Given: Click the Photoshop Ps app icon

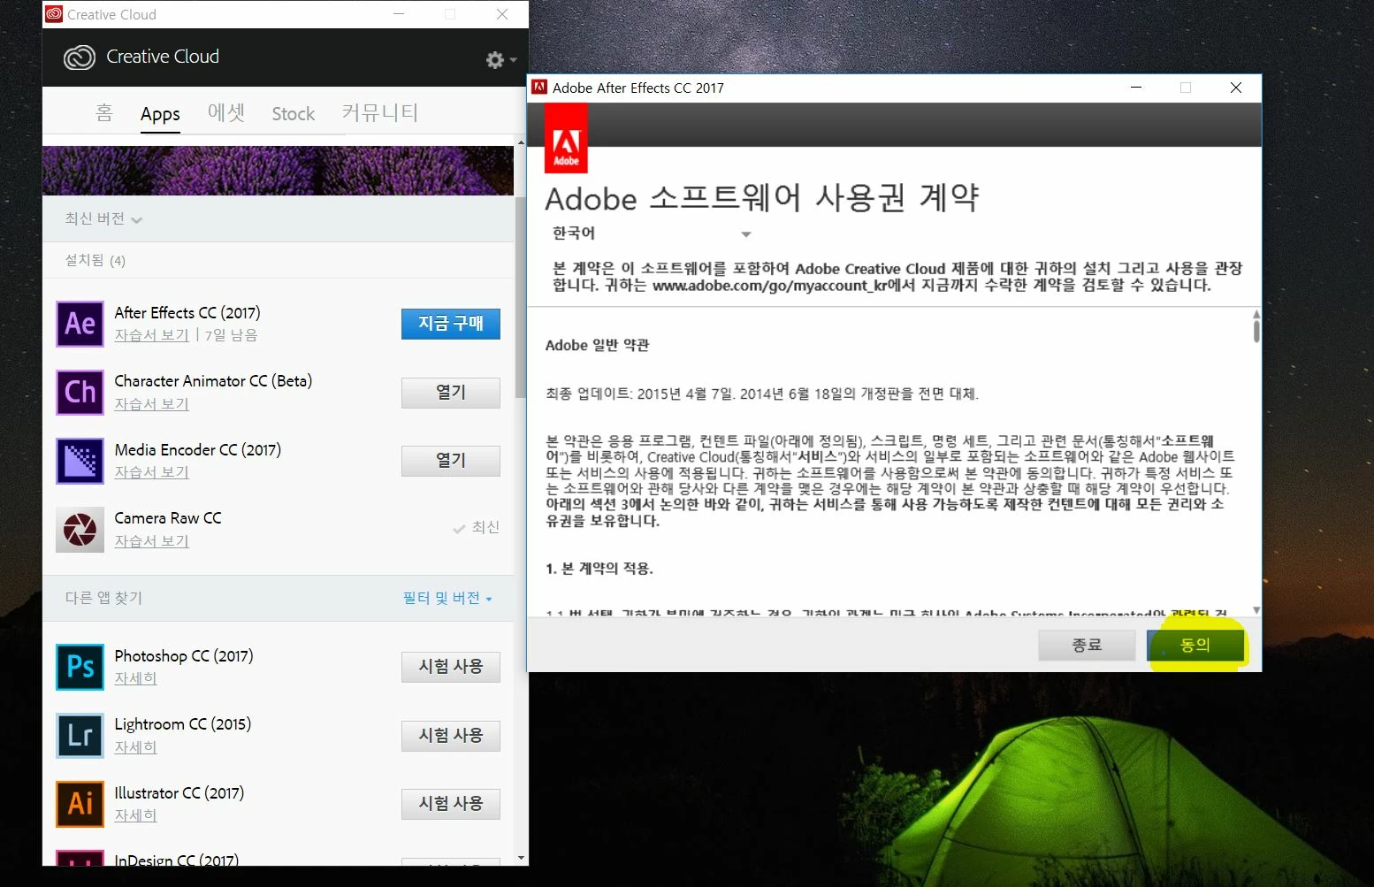Looking at the screenshot, I should pos(80,667).
